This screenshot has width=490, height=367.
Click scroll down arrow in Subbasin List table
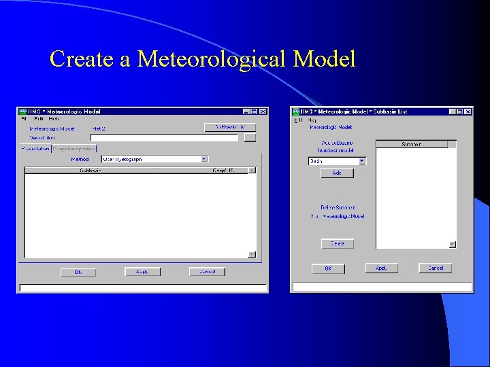[x=452, y=245]
